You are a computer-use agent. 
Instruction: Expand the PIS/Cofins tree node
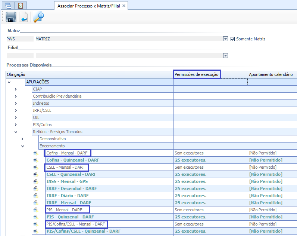[x=16, y=125]
